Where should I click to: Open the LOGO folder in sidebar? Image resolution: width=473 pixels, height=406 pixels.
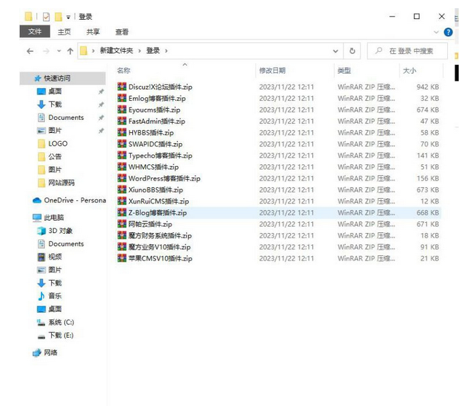[58, 144]
